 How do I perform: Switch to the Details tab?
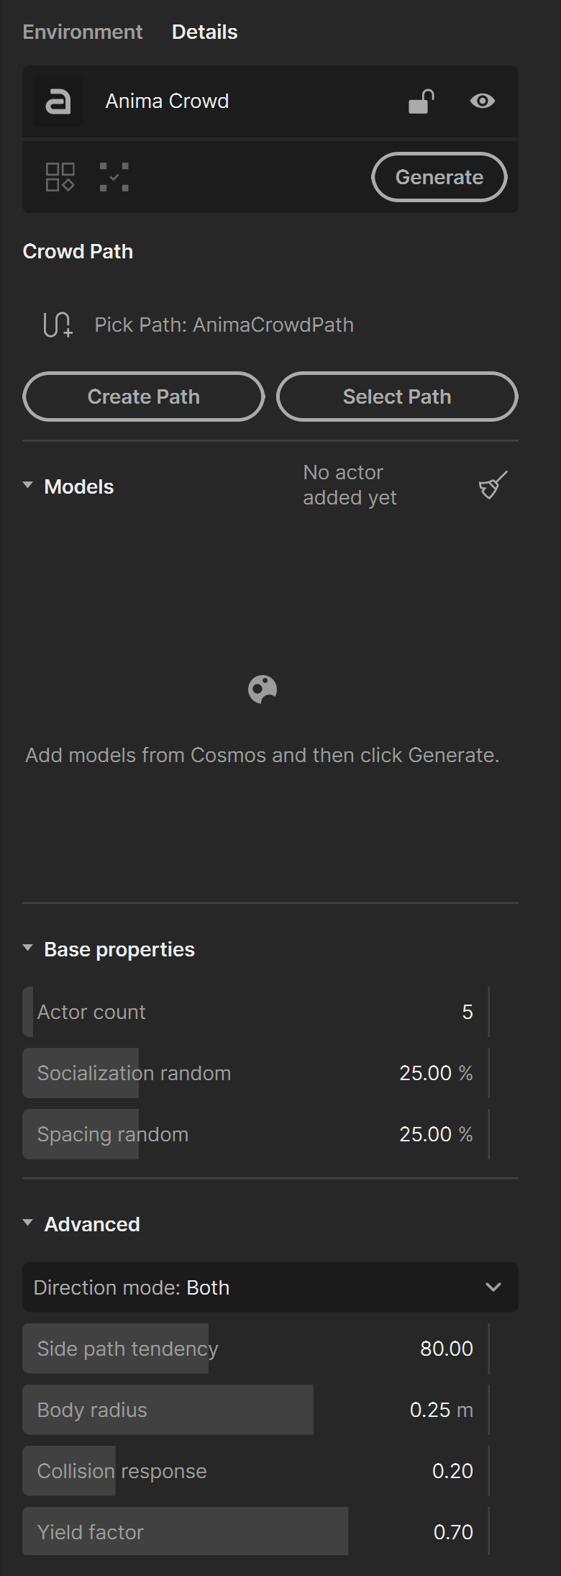pos(205,32)
